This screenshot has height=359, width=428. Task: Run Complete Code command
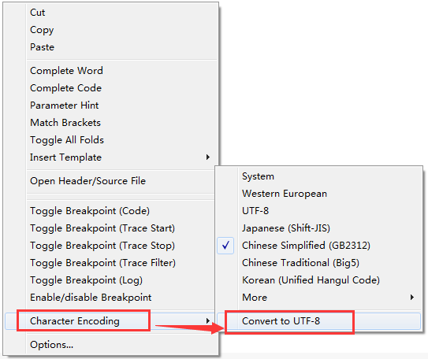(110, 88)
